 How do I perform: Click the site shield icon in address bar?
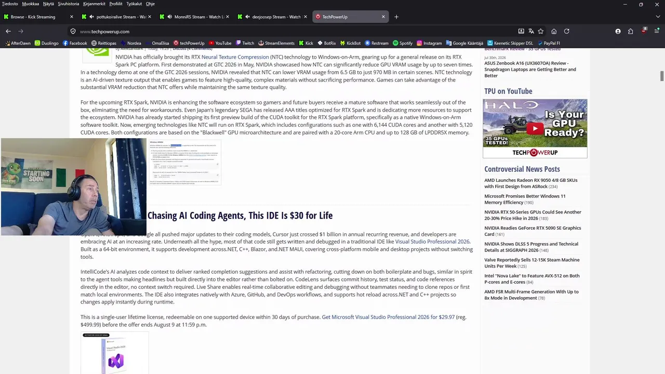[x=73, y=31]
